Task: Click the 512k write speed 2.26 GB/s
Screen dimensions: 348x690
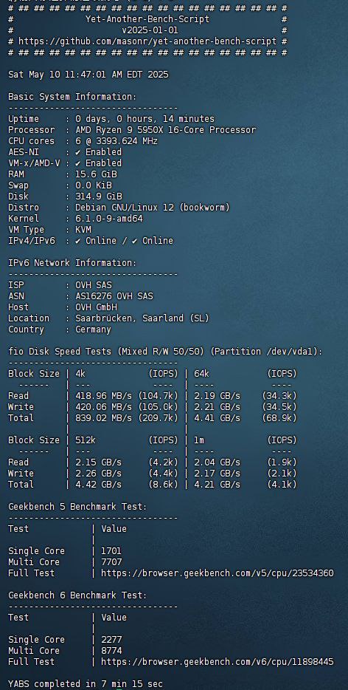Action: [98, 473]
